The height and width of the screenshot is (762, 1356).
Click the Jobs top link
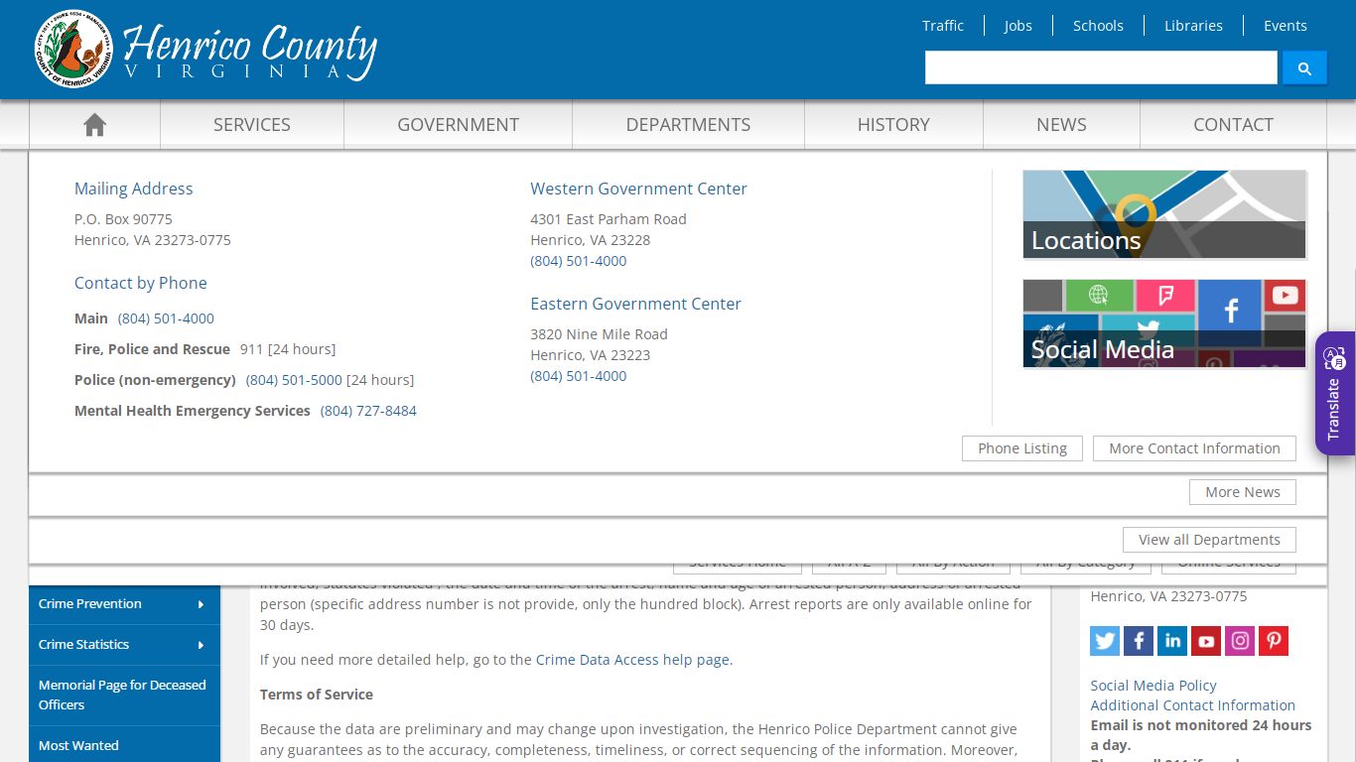pos(1017,26)
